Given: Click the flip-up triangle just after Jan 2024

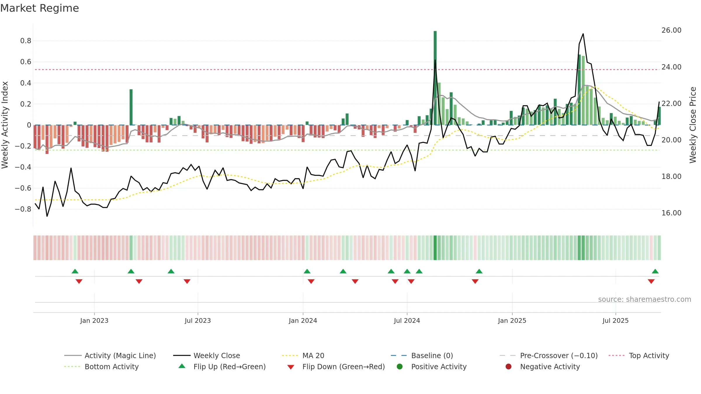Looking at the screenshot, I should pyautogui.click(x=307, y=271).
